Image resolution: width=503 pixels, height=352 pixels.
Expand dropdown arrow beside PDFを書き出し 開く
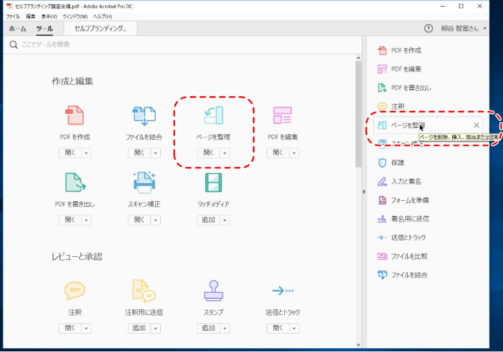86,220
